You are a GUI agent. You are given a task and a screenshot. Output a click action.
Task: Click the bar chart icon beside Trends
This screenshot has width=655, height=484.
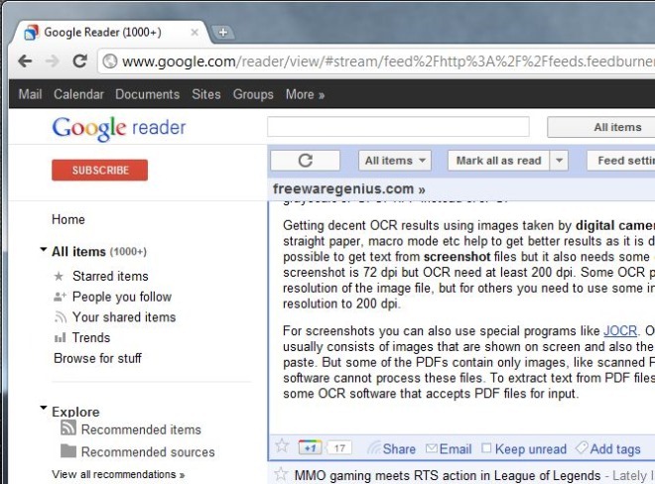pos(61,337)
